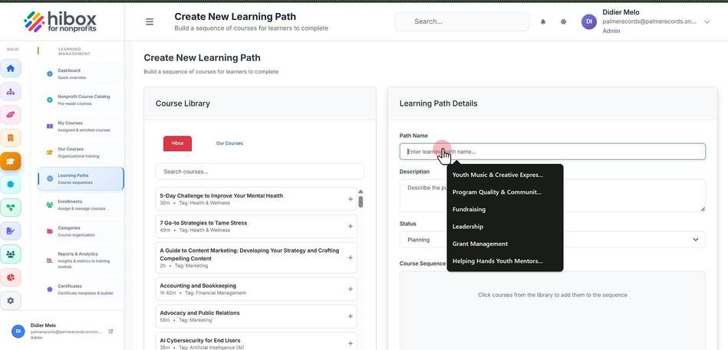Click the Path Name input field

point(552,152)
